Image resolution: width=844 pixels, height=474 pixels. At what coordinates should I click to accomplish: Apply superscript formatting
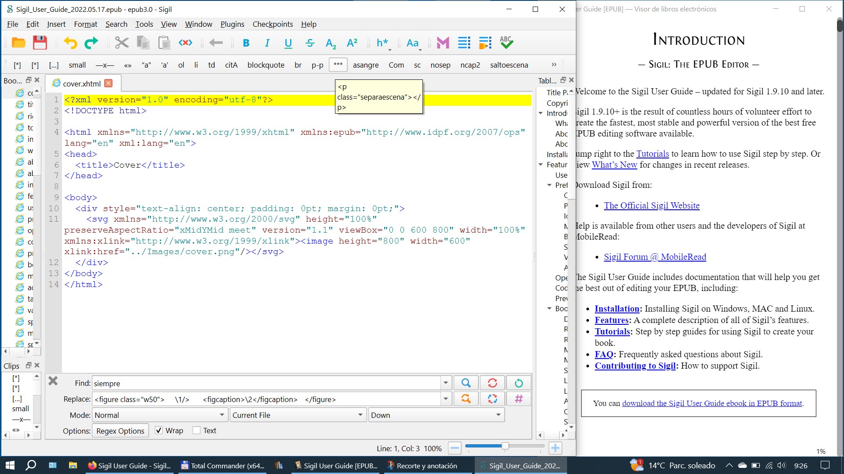click(x=352, y=43)
